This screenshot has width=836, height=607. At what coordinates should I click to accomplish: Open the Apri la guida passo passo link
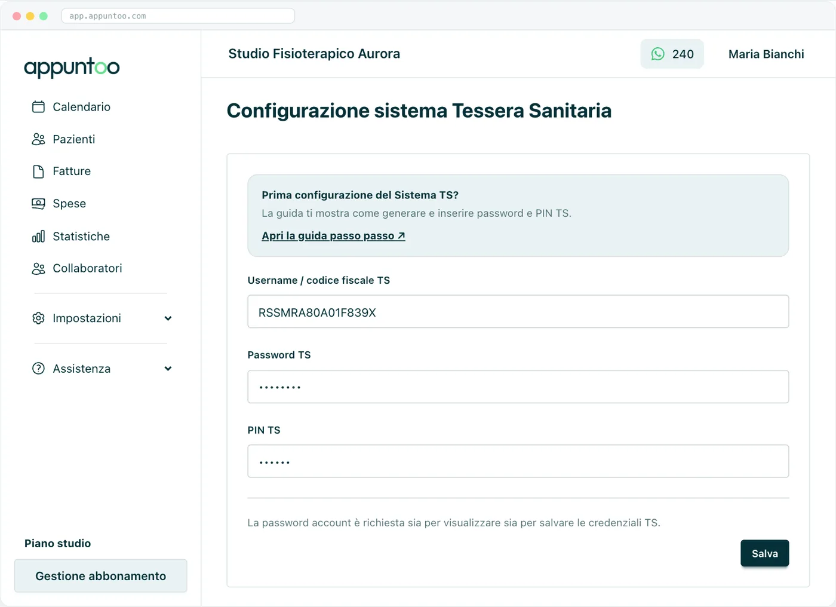click(x=333, y=235)
